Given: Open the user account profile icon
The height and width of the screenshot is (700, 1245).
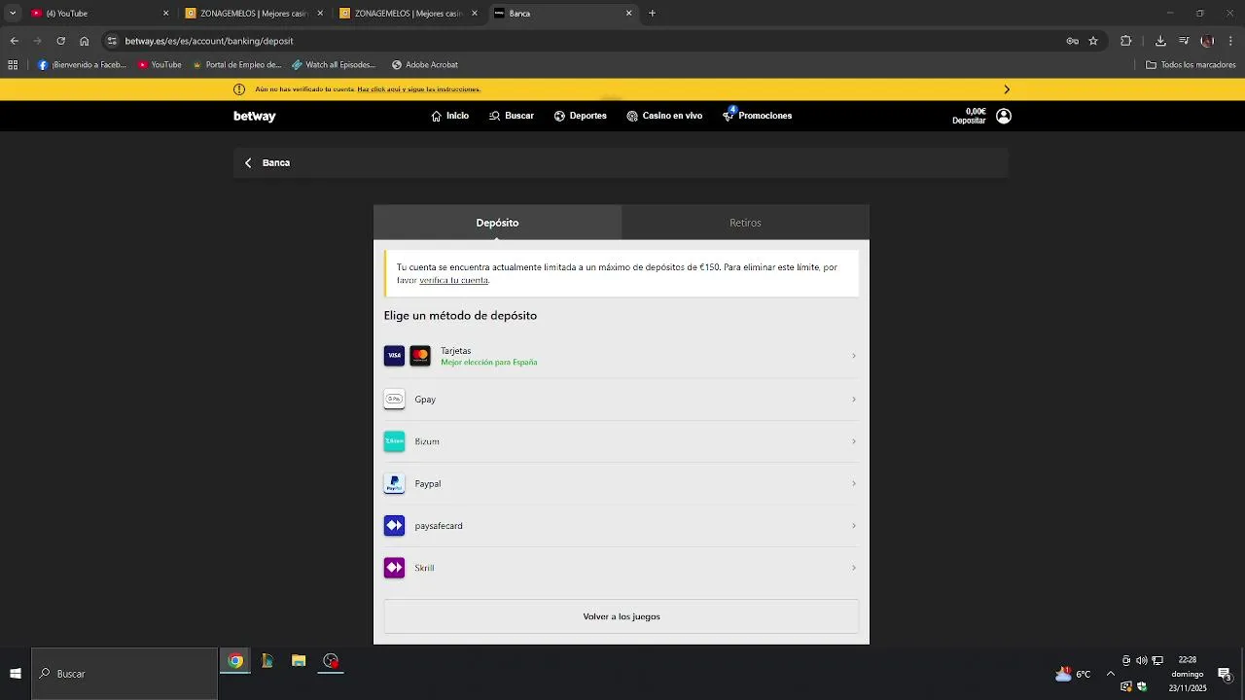Looking at the screenshot, I should pyautogui.click(x=1004, y=116).
